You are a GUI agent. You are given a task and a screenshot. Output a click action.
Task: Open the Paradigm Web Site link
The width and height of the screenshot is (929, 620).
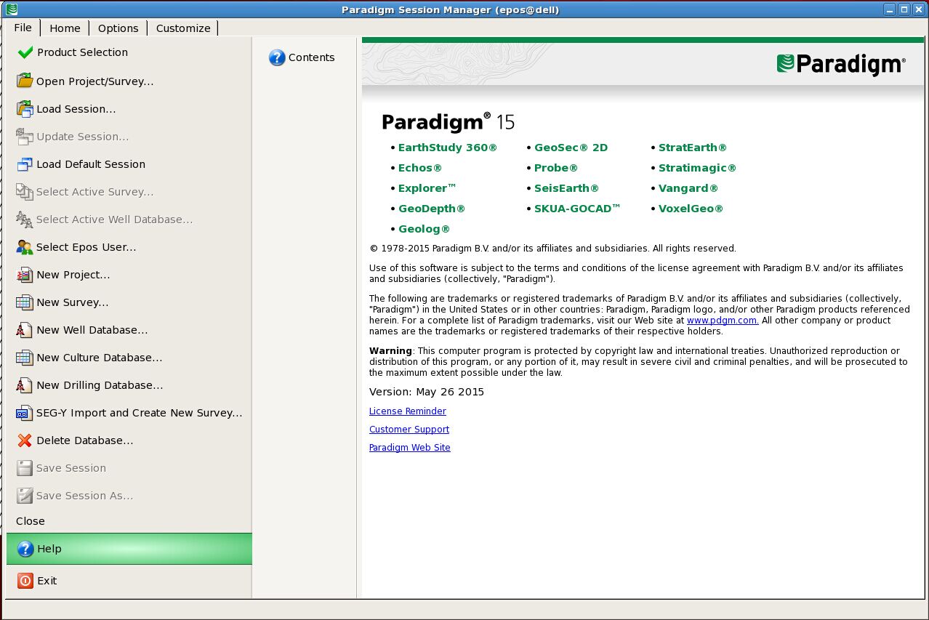tap(410, 448)
